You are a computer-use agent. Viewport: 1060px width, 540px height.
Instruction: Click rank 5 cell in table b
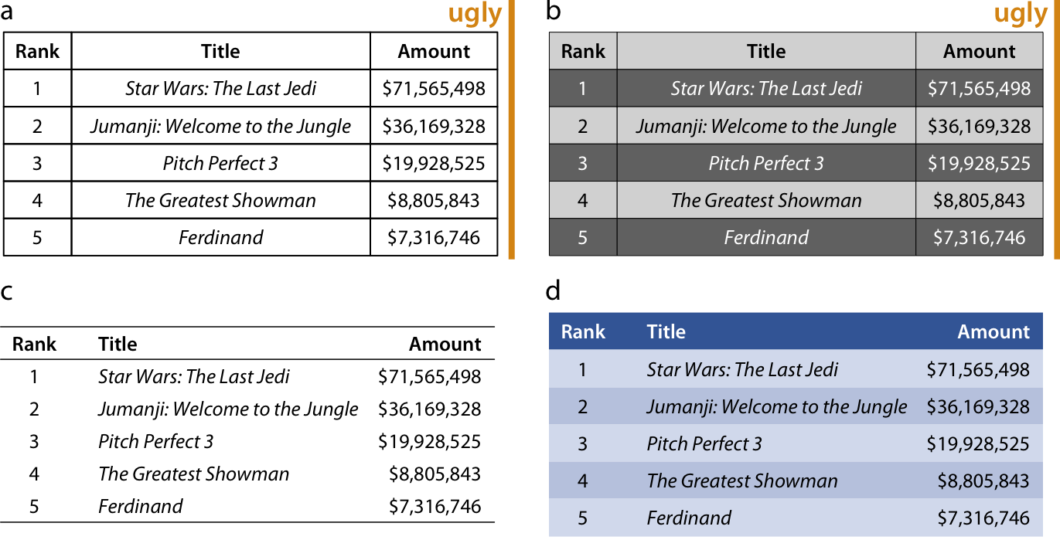point(583,237)
